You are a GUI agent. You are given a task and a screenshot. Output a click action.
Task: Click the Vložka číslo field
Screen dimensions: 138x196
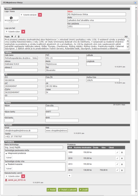[x=103, y=80]
